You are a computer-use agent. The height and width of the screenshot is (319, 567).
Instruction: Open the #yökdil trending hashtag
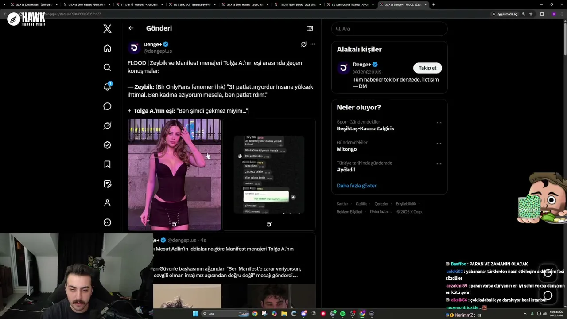click(x=346, y=170)
